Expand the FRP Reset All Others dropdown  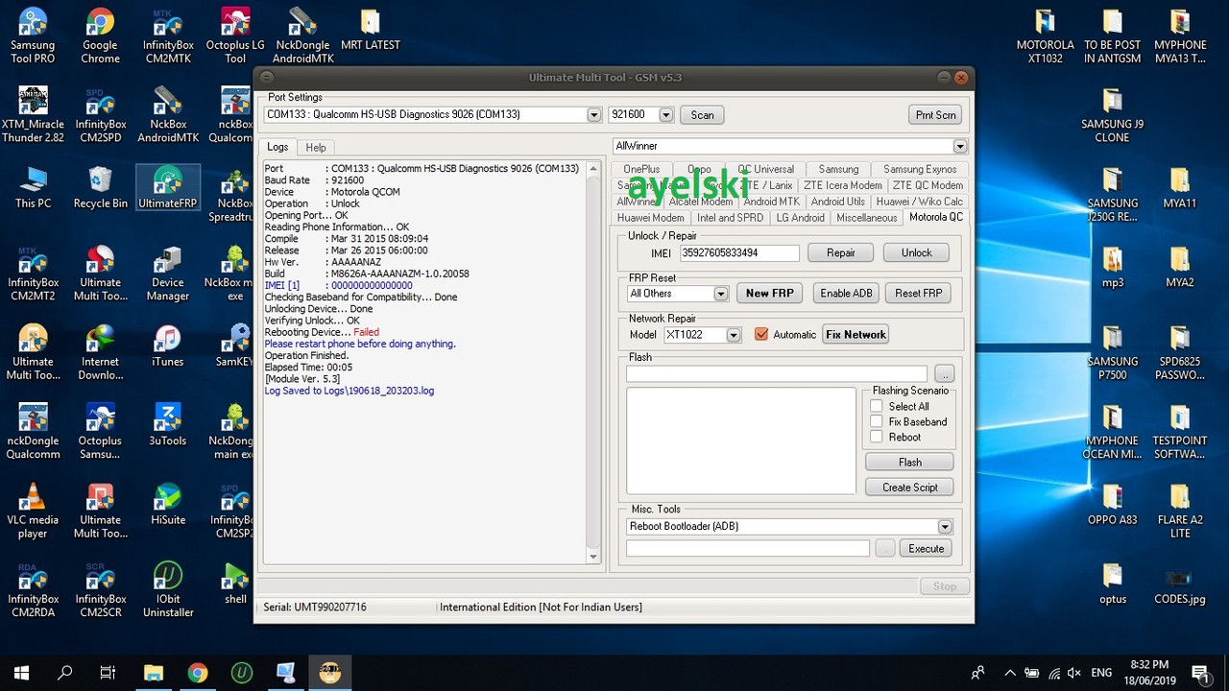[721, 294]
